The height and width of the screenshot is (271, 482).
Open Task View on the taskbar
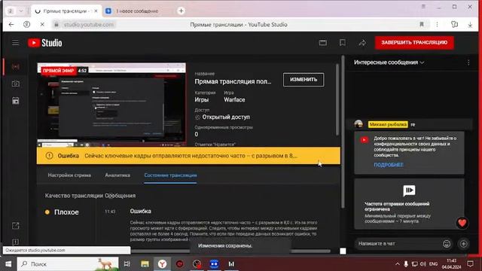[x=127, y=263]
